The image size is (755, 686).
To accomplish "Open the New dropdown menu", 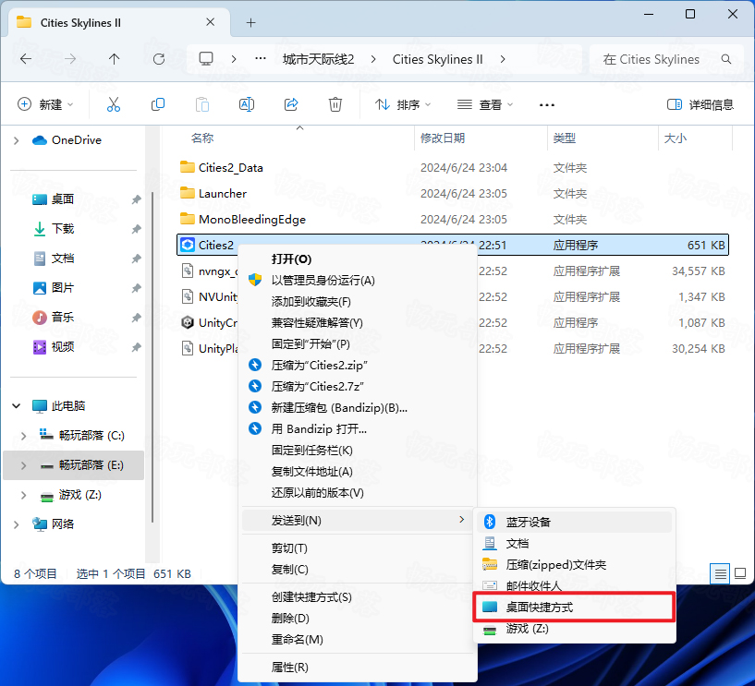I will (x=45, y=104).
